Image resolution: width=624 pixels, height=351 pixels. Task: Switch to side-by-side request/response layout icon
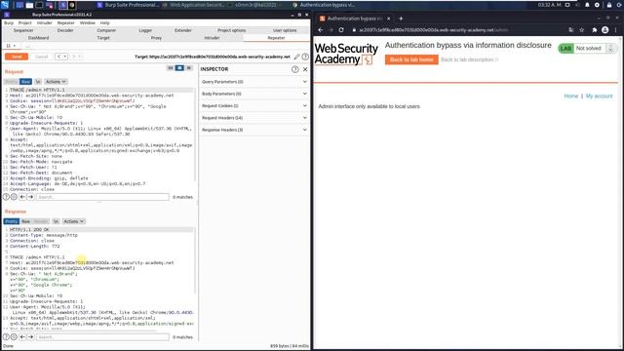coord(171,68)
